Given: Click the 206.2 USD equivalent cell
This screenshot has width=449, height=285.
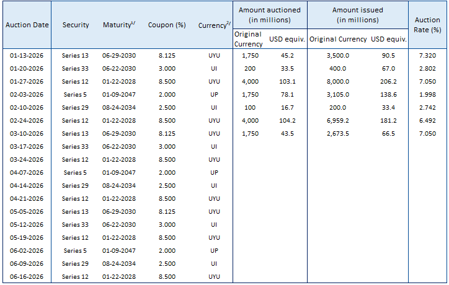Looking at the screenshot, I should [x=388, y=81].
